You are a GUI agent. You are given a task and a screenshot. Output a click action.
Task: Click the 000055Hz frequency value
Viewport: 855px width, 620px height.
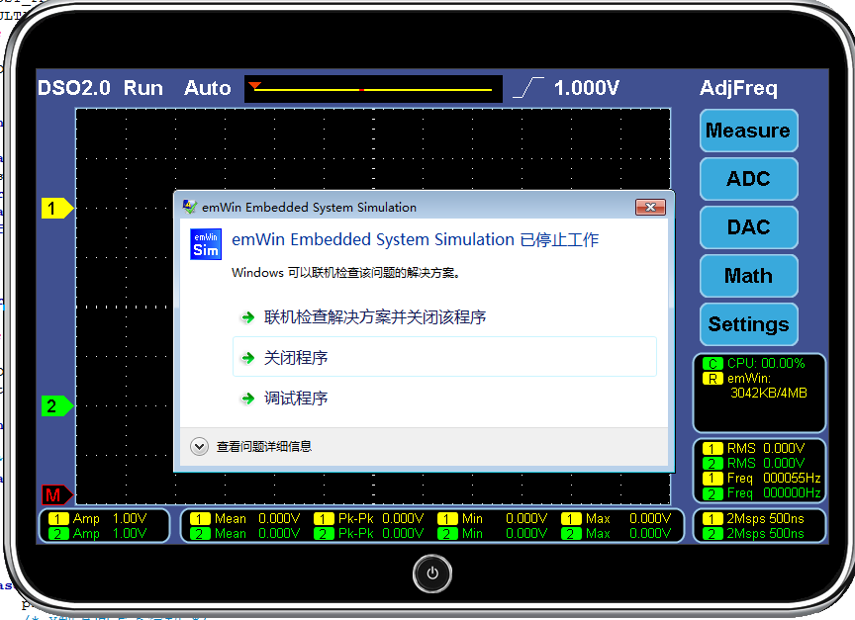tap(792, 479)
